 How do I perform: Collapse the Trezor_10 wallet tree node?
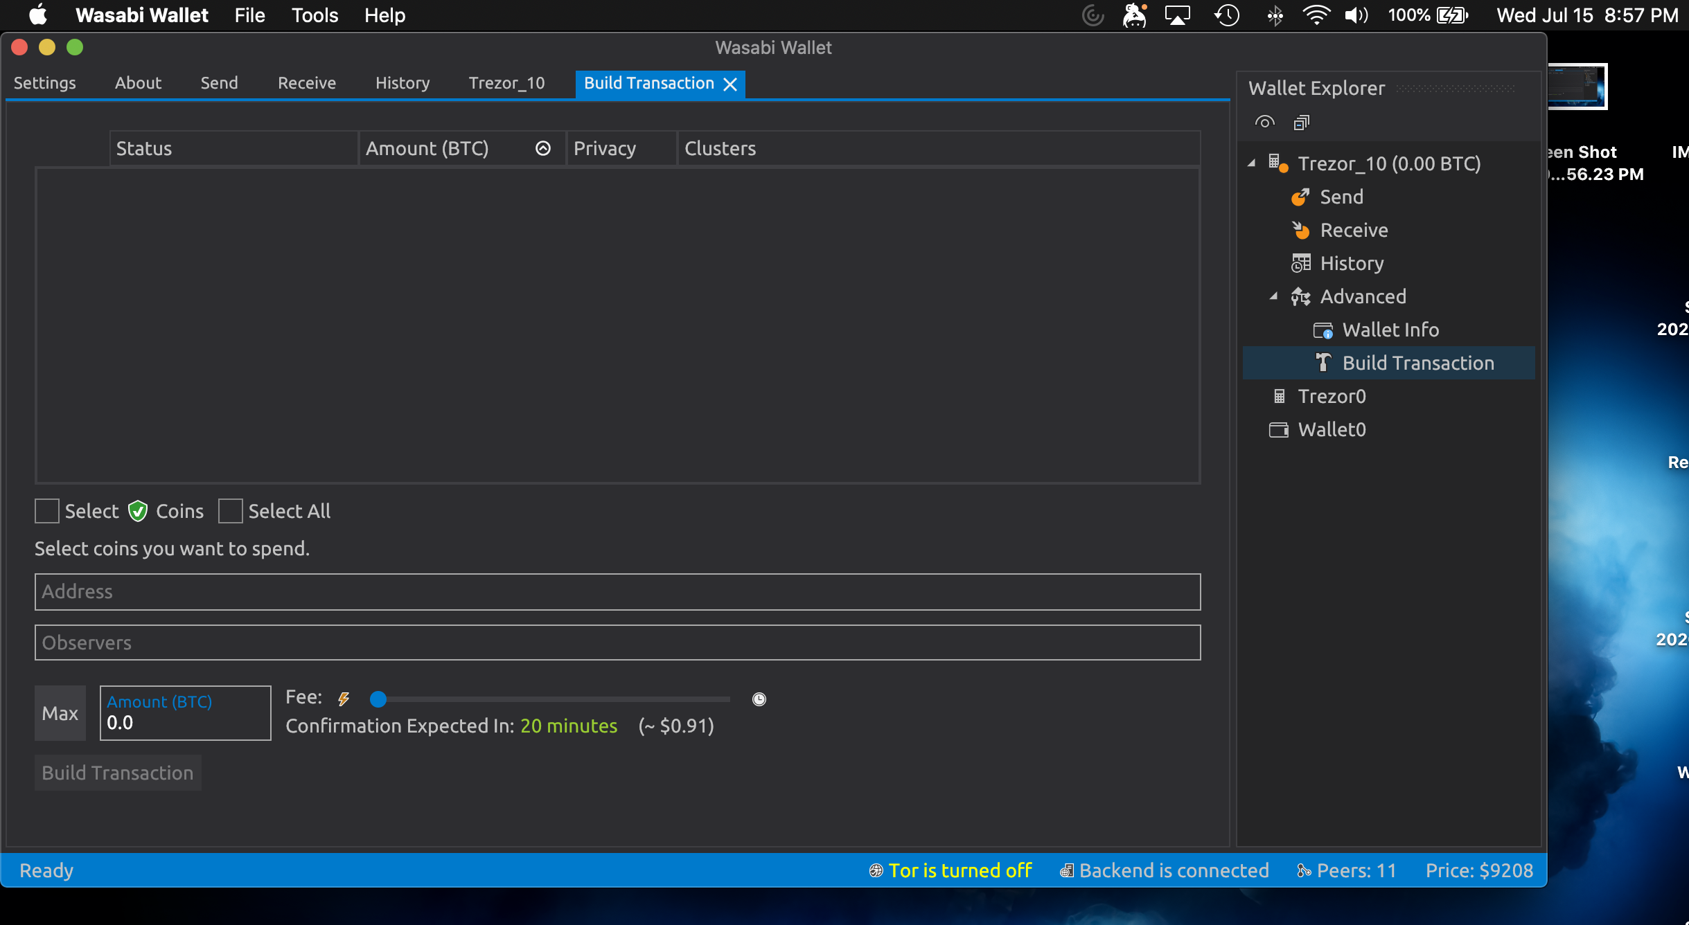click(1252, 164)
